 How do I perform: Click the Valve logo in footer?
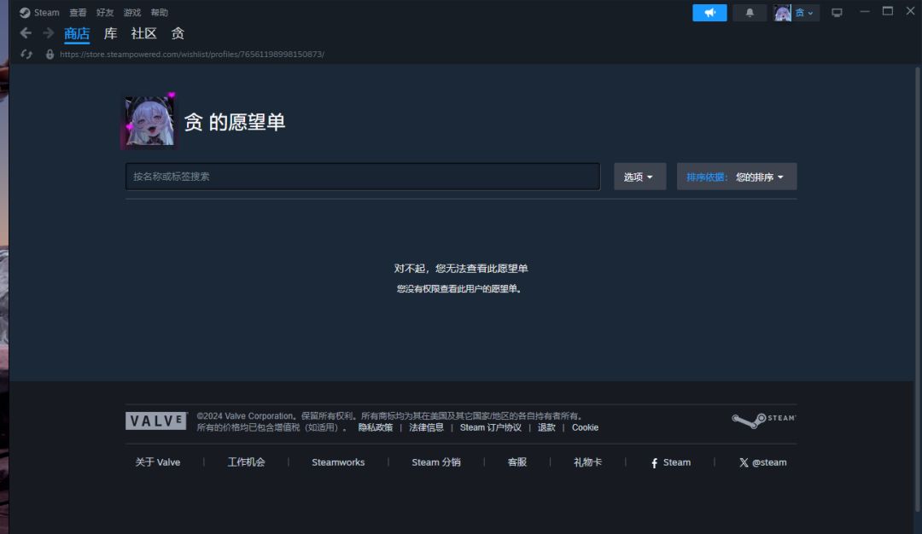[156, 421]
